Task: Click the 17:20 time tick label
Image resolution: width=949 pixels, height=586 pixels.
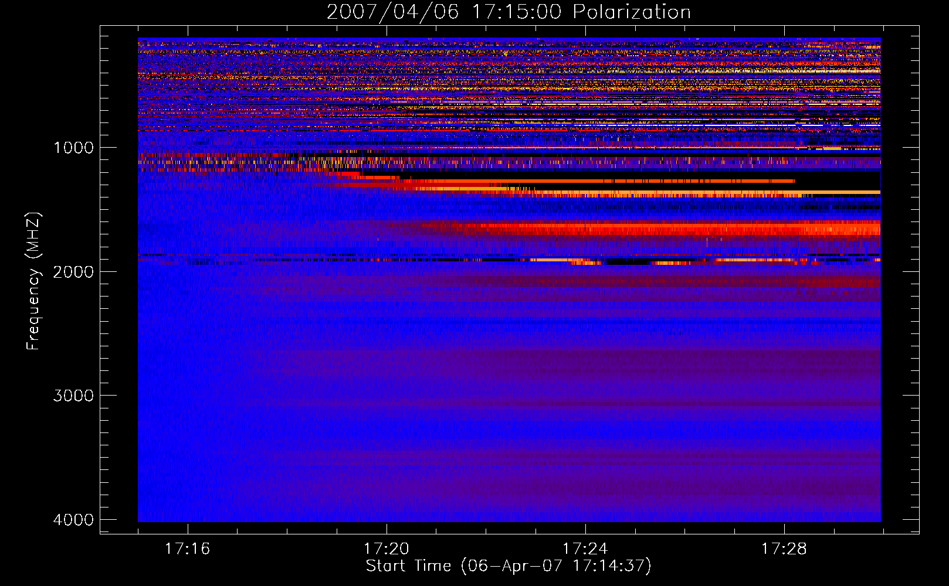Action: (x=387, y=548)
